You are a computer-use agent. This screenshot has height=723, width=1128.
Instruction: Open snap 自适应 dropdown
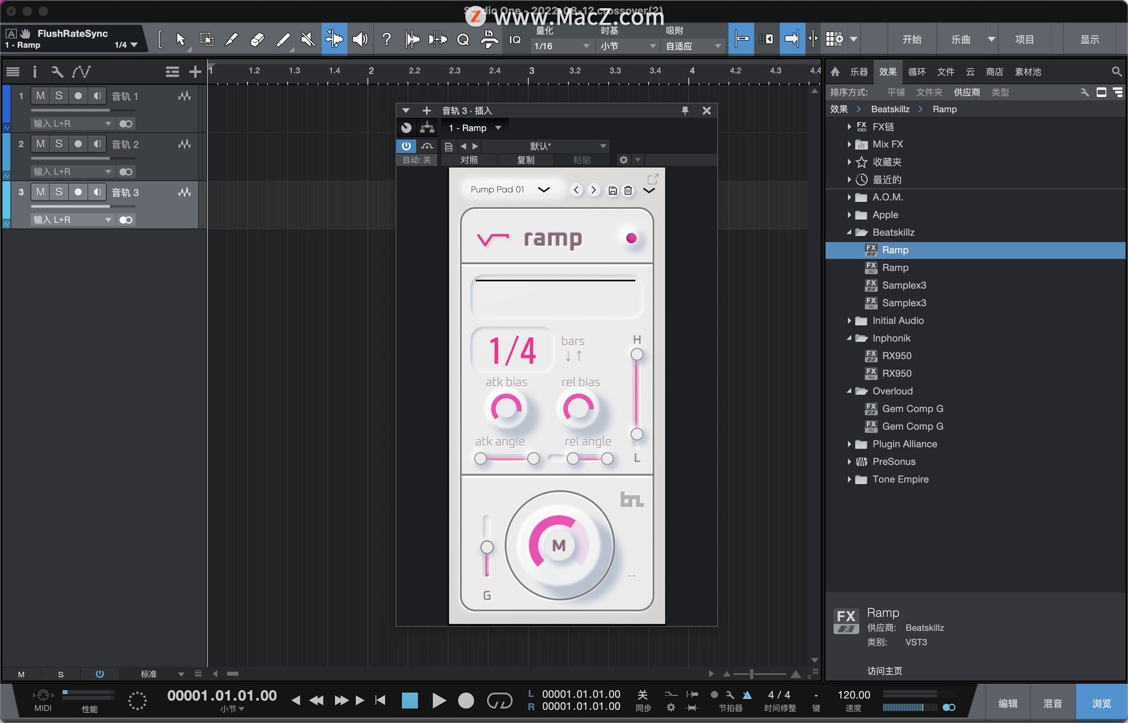click(x=693, y=46)
